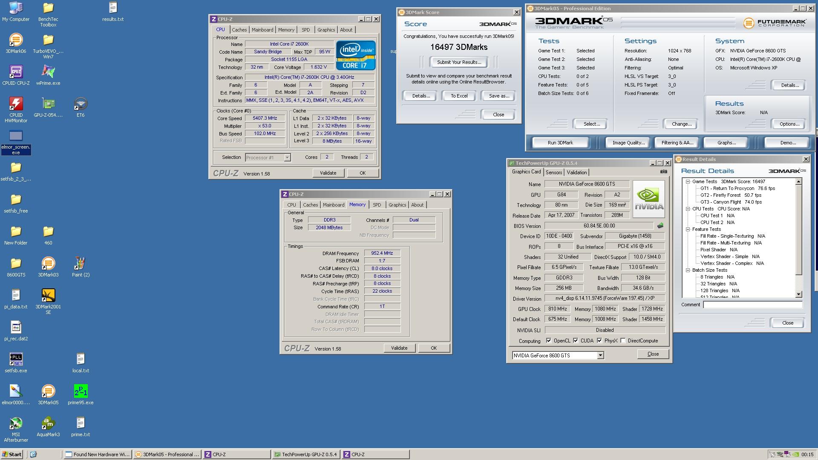The width and height of the screenshot is (818, 460).
Task: Toggle the CUDA checkbox in GPU-Z
Action: (x=576, y=340)
